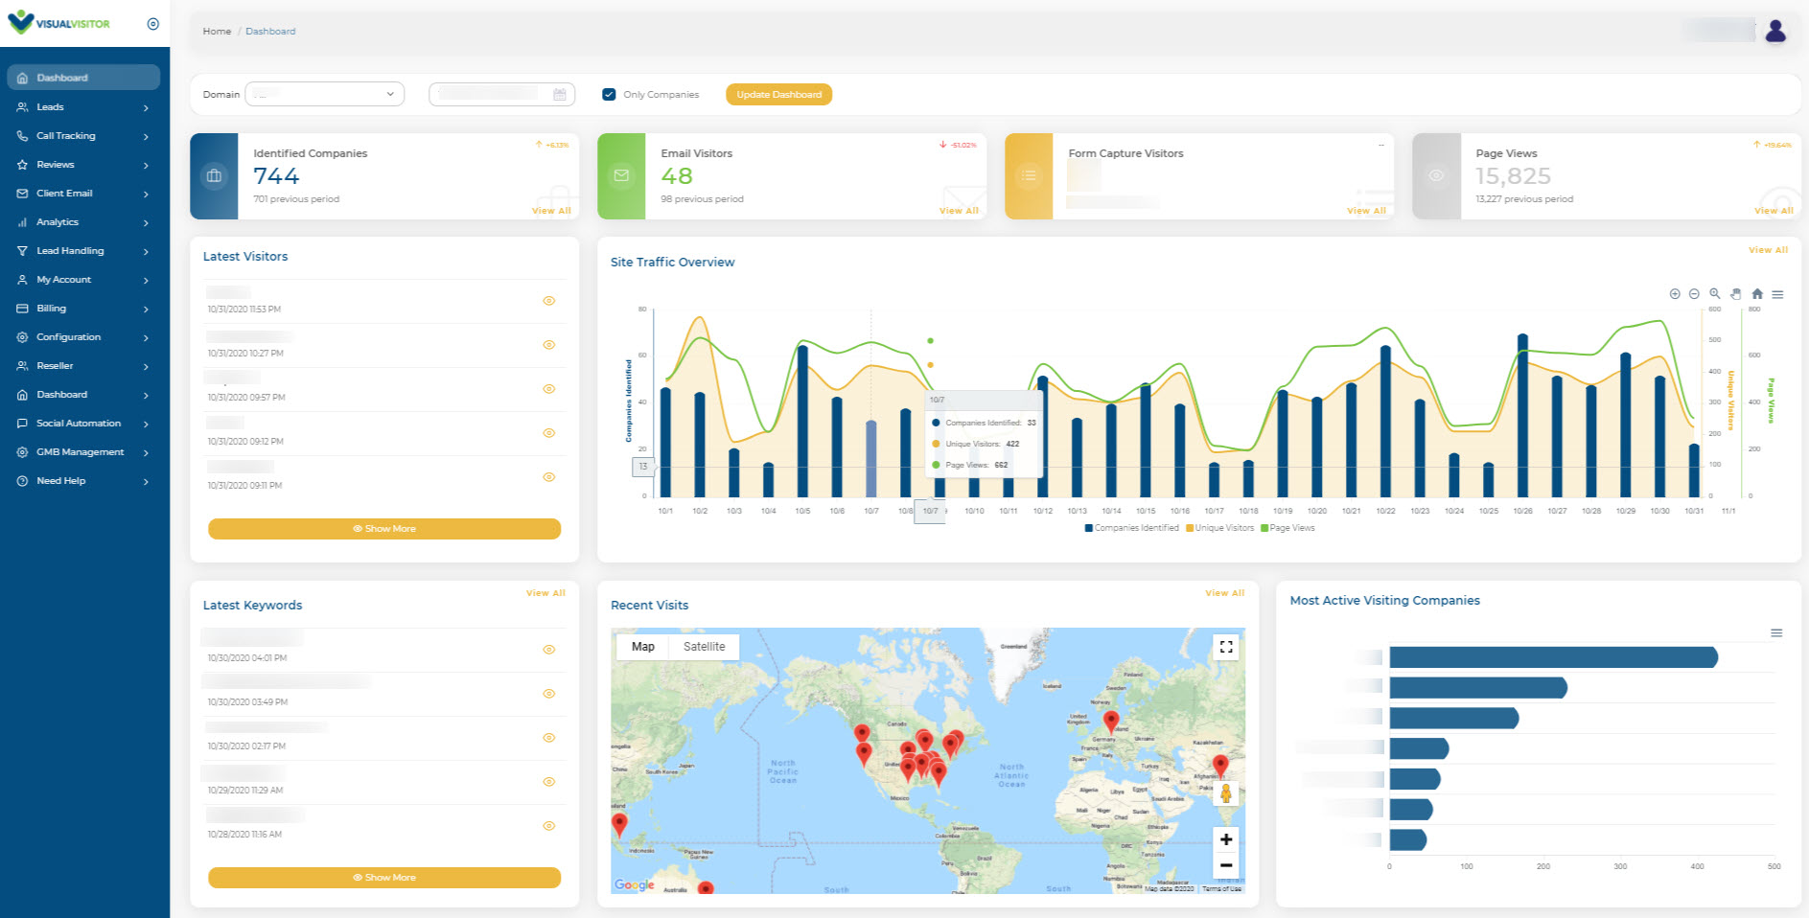Uncheck the Only Companies checkbox
This screenshot has width=1809, height=918.
pos(609,93)
